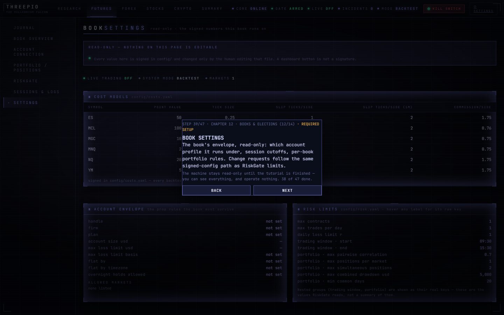
Task: Open JOURNAL in the sidebar
Action: tap(24, 28)
